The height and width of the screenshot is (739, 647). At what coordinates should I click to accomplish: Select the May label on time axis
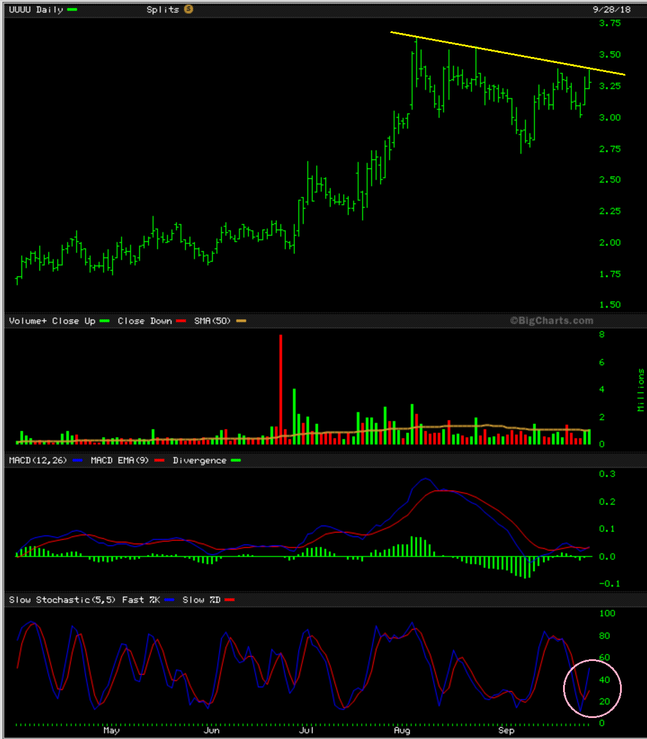pyautogui.click(x=111, y=731)
